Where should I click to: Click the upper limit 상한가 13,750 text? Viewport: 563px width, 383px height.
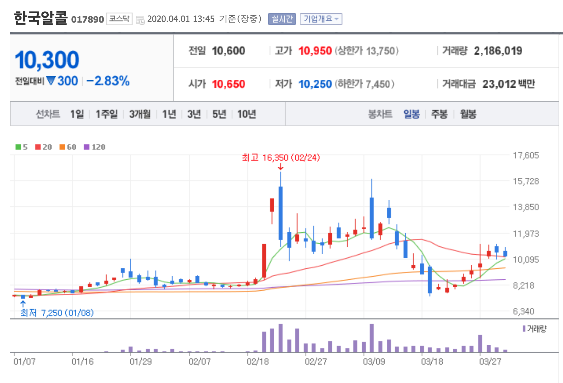point(367,51)
